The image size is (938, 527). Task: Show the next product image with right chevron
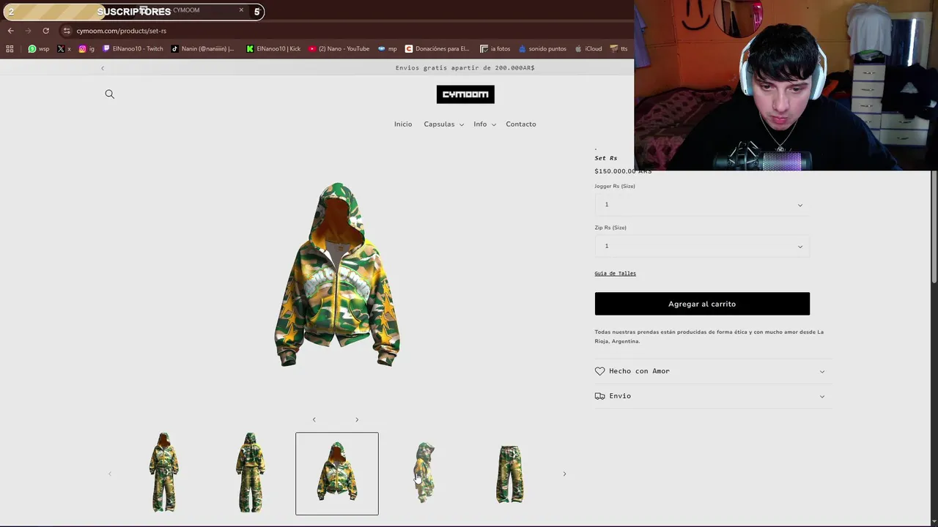357,420
